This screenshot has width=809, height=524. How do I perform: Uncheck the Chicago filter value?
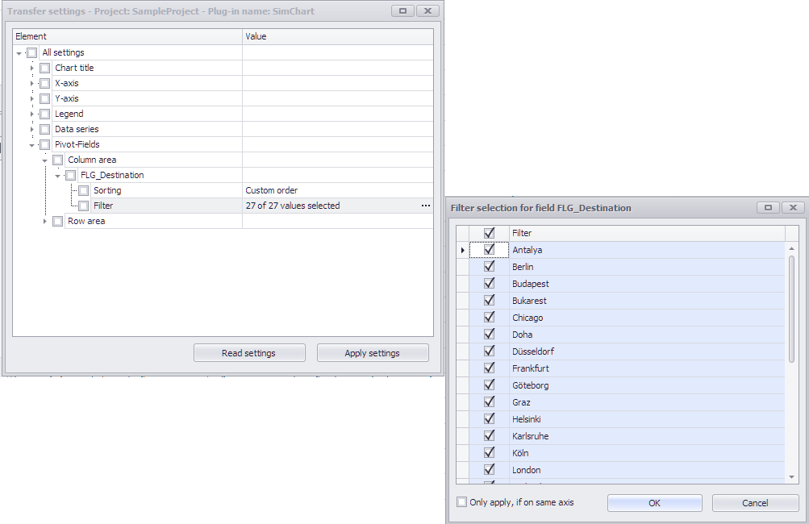point(489,317)
